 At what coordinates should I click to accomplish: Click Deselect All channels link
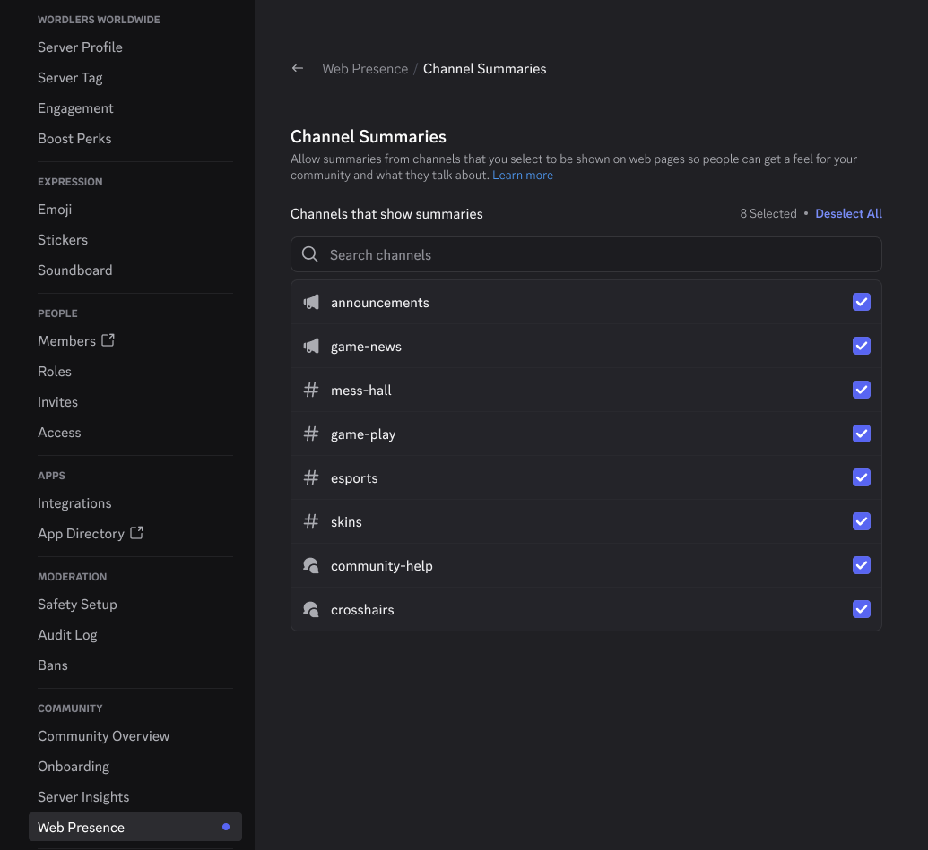coord(848,213)
